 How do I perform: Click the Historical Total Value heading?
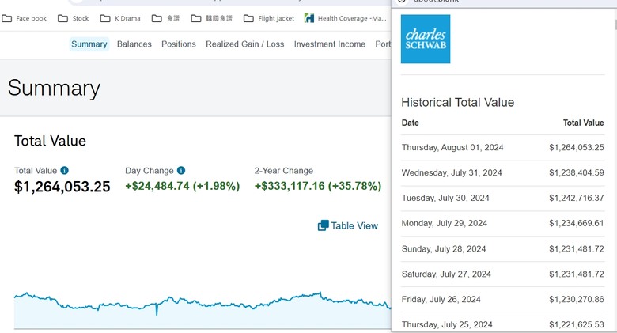coord(458,102)
